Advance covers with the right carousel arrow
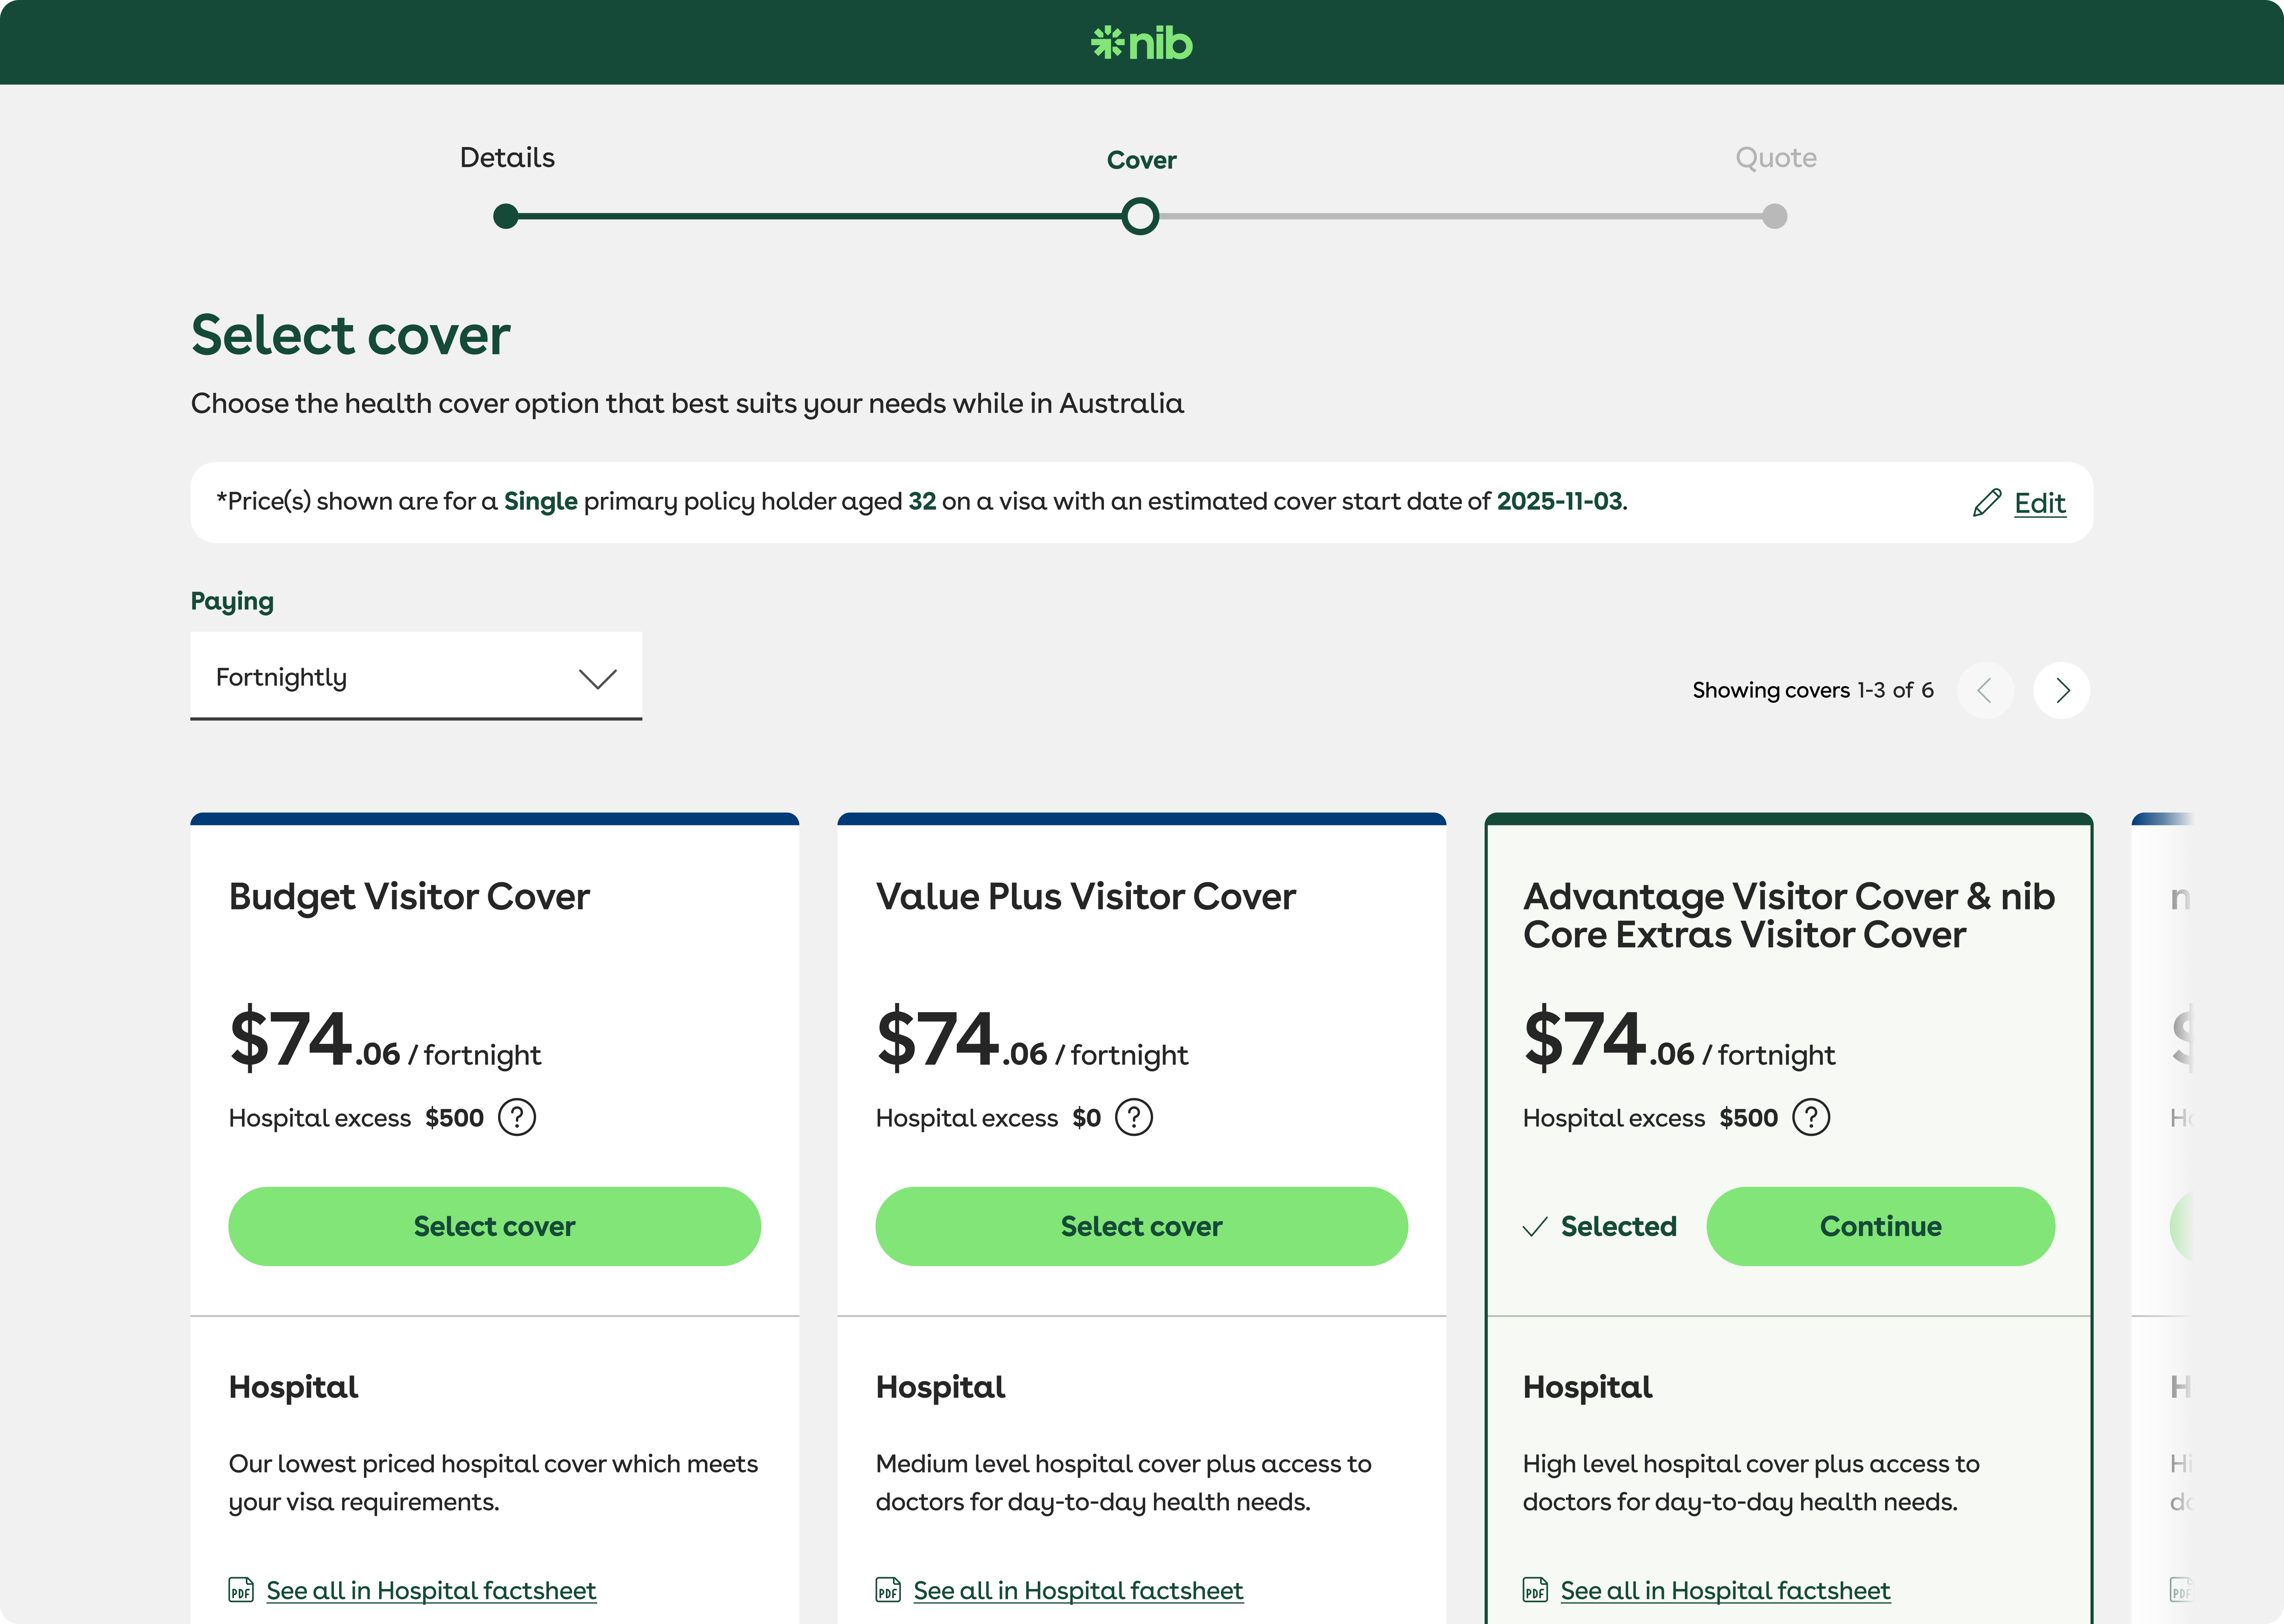The image size is (2284, 1624). coord(2061,690)
